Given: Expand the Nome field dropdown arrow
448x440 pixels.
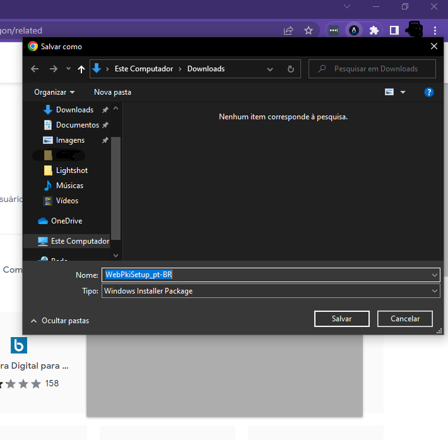Looking at the screenshot, I should pyautogui.click(x=435, y=275).
